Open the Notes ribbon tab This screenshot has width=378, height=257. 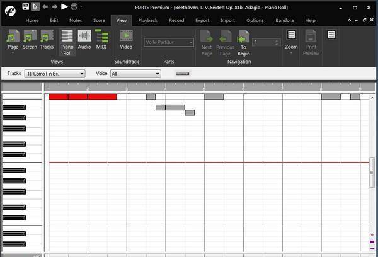click(x=76, y=21)
